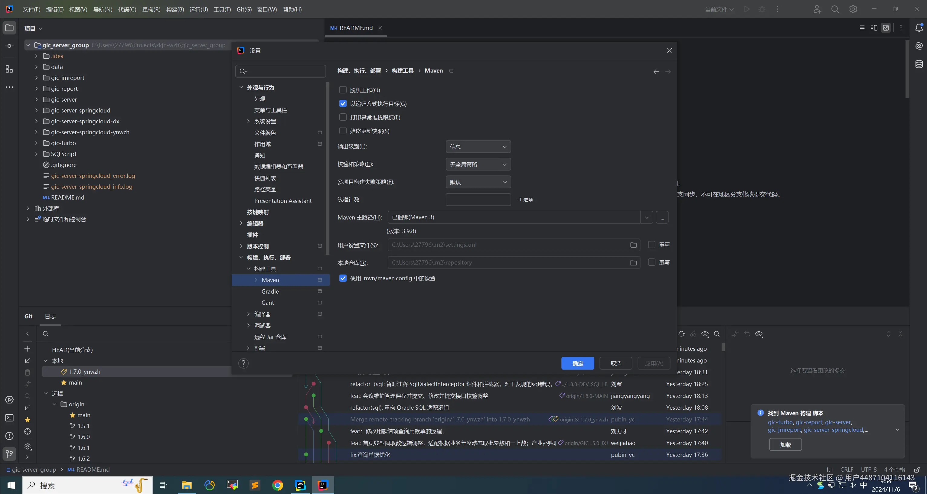Enable the 脱机工作 checkbox
This screenshot has width=927, height=494.
pyautogui.click(x=343, y=90)
